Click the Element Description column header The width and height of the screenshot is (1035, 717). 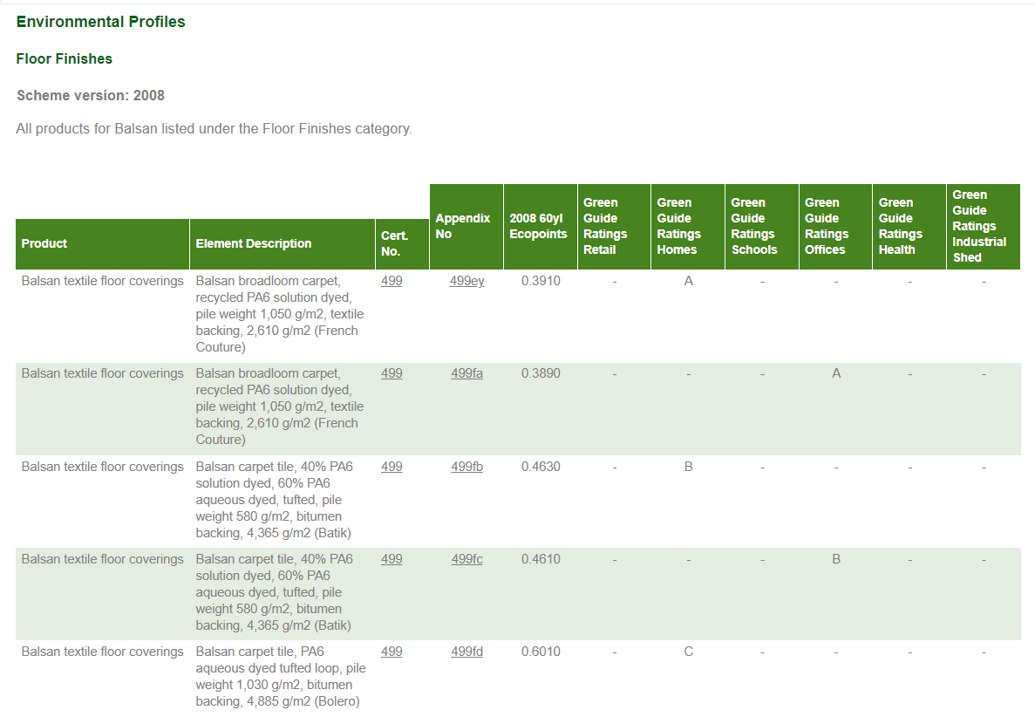pyautogui.click(x=283, y=243)
